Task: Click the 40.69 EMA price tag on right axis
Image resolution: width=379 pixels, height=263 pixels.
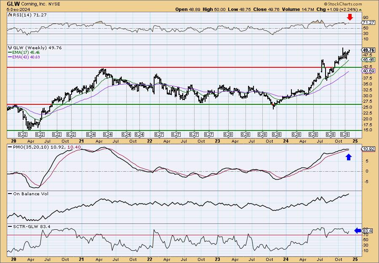Action: 368,71
